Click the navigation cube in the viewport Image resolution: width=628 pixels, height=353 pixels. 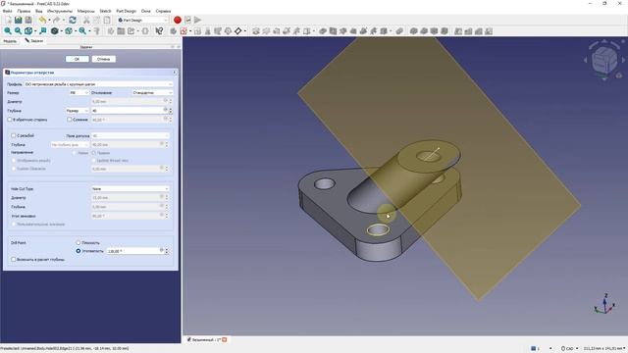click(x=604, y=61)
